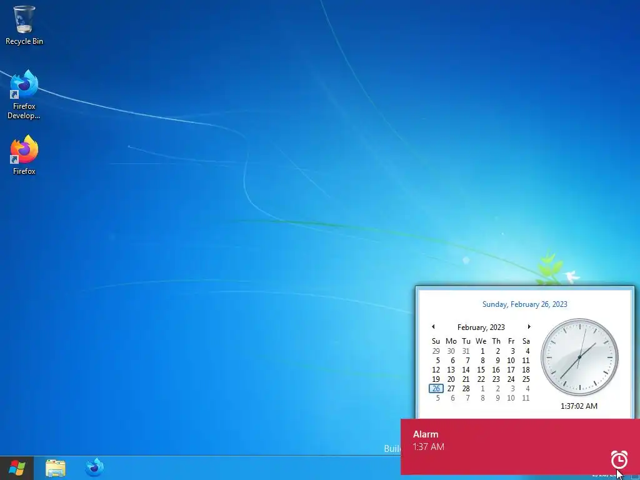Image resolution: width=640 pixels, height=480 pixels.
Task: Click the Sunday, February 26, 2023 date link
Action: 524,304
